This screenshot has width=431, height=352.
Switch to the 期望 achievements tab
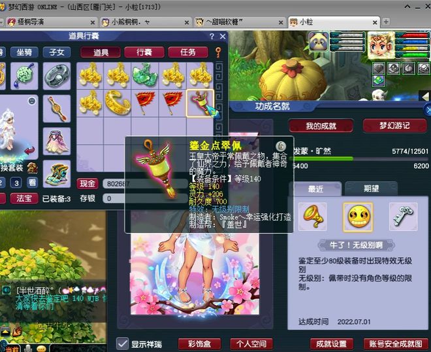pyautogui.click(x=372, y=189)
